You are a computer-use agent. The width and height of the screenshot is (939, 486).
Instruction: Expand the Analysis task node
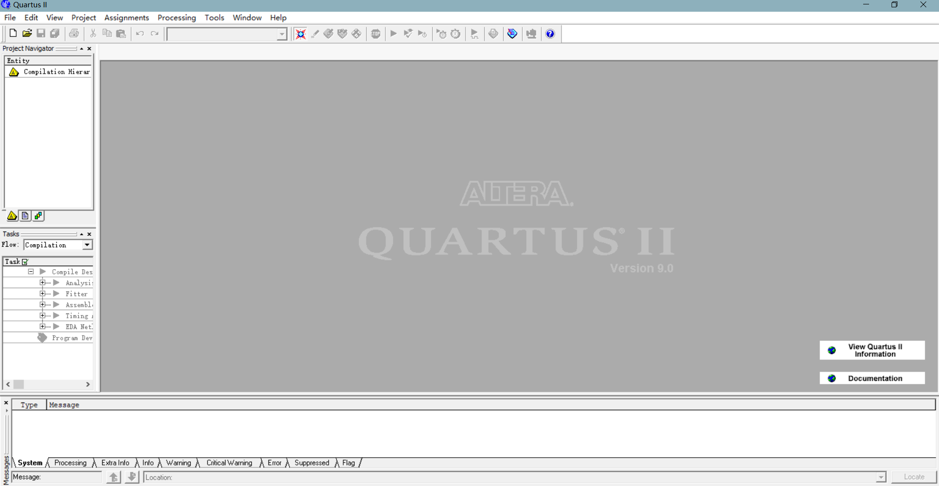point(43,283)
